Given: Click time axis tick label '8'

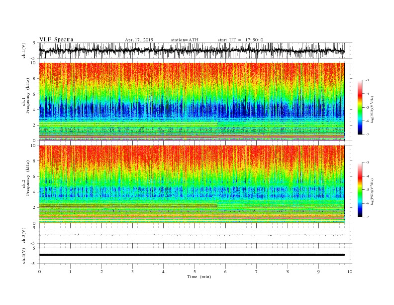Looking at the screenshot, I should coord(288,272).
